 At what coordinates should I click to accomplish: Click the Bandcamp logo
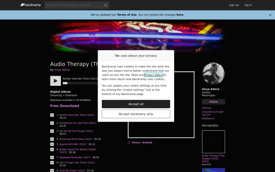(x=31, y=5)
